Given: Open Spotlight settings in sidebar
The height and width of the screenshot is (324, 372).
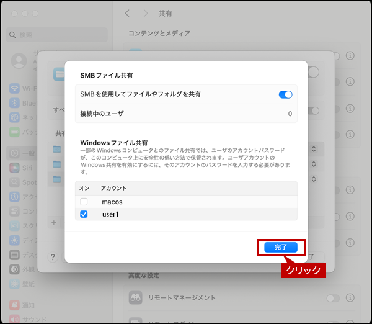Looking at the screenshot, I should pos(24,182).
